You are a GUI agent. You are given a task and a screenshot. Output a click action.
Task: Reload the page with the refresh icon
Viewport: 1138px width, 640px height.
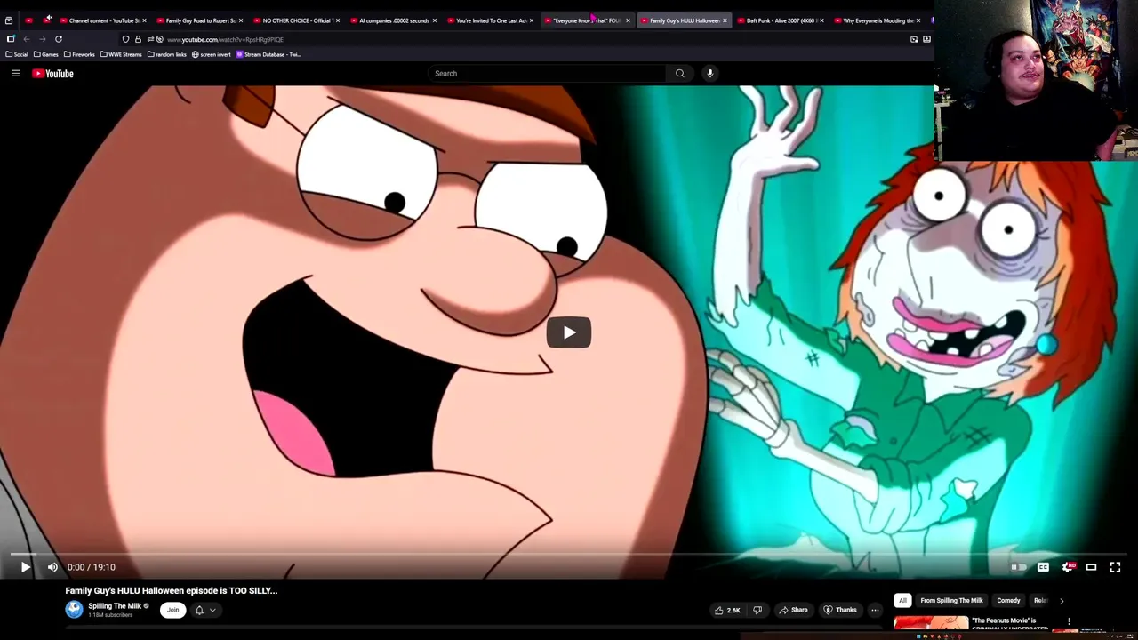click(x=59, y=39)
